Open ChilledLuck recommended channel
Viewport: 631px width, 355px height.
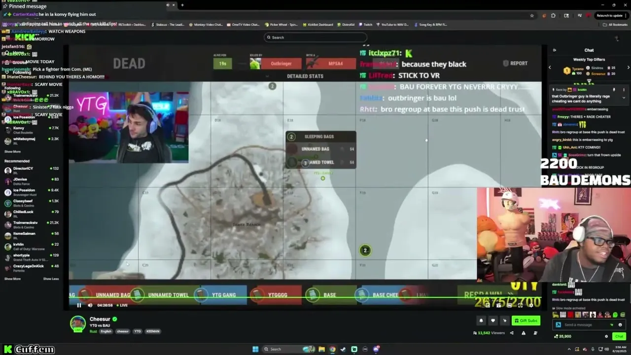(32, 214)
